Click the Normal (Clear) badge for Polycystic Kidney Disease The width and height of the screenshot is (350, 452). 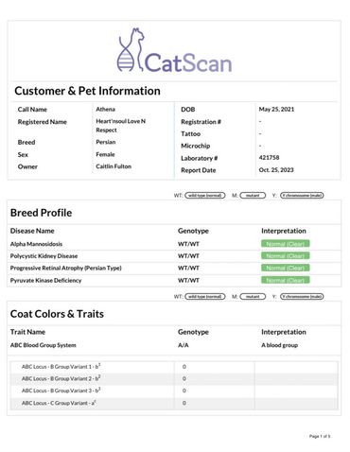(286, 256)
